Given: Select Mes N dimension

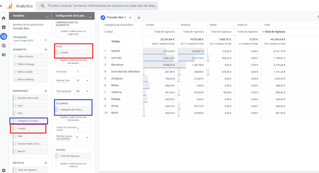Looking at the screenshot, I should 30,151.
